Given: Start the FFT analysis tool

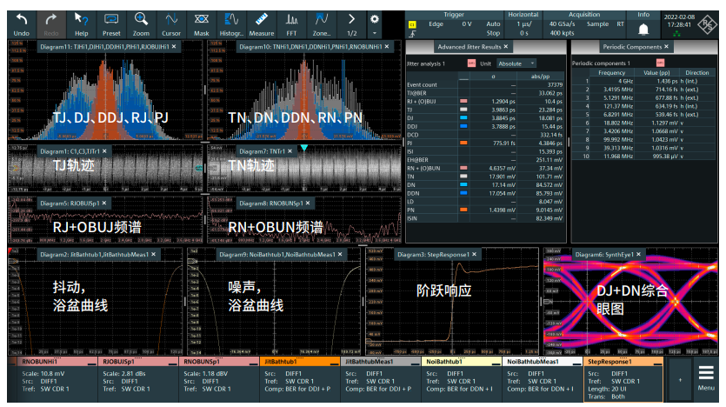Looking at the screenshot, I should click(x=292, y=18).
